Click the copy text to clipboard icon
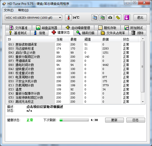 tap(95, 18)
